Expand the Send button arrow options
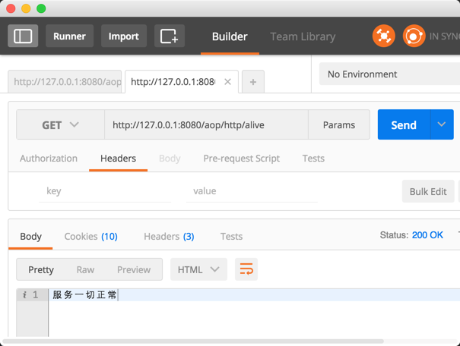This screenshot has width=460, height=346. (x=441, y=125)
